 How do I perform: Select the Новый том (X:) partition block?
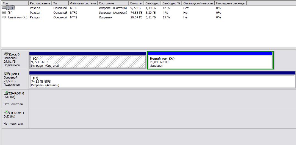210,60
